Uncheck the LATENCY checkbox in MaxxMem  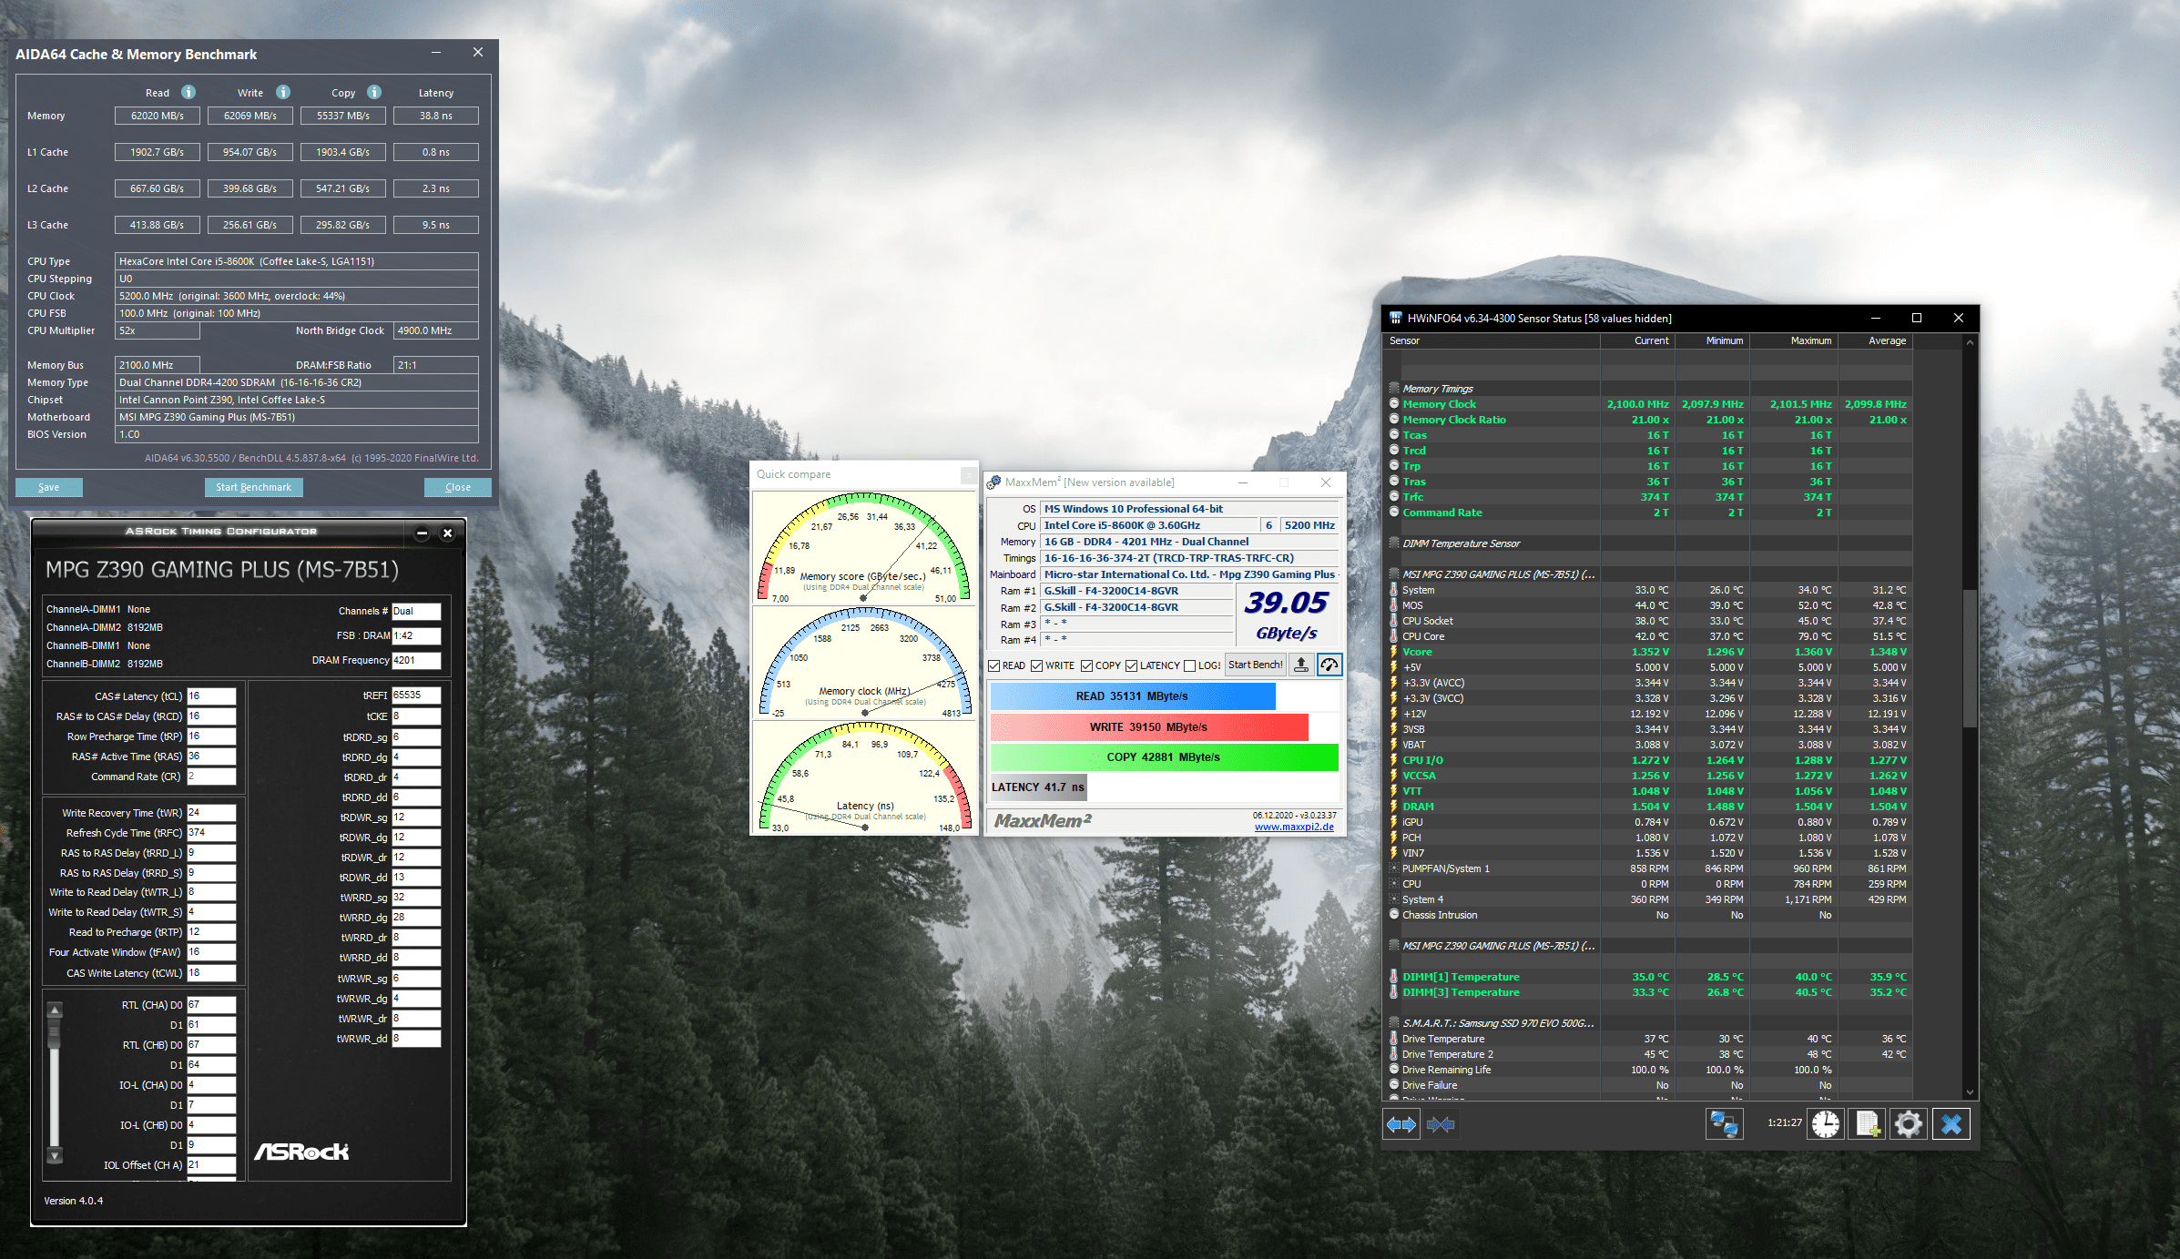(1131, 666)
